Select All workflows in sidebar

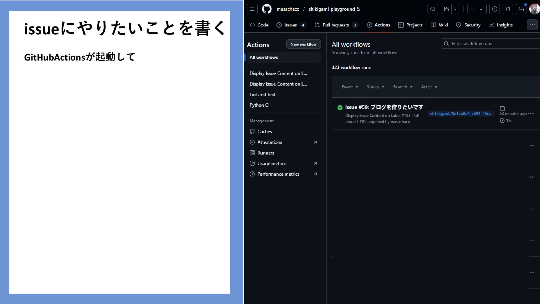(283, 57)
